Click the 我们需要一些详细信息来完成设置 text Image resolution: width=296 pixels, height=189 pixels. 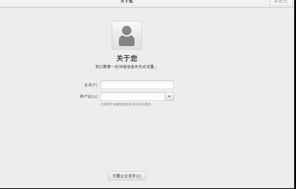click(x=126, y=67)
